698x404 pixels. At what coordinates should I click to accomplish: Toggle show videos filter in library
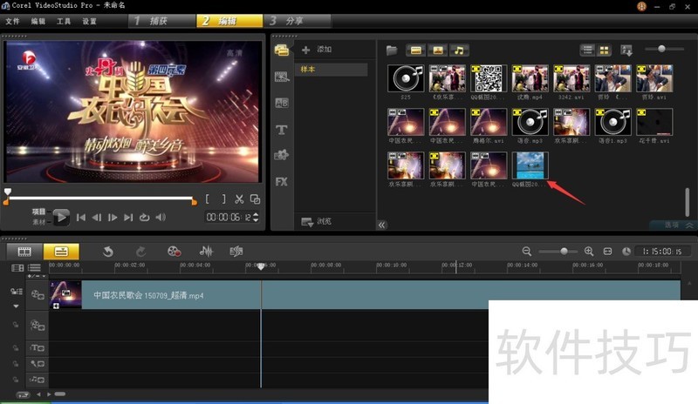[x=416, y=50]
